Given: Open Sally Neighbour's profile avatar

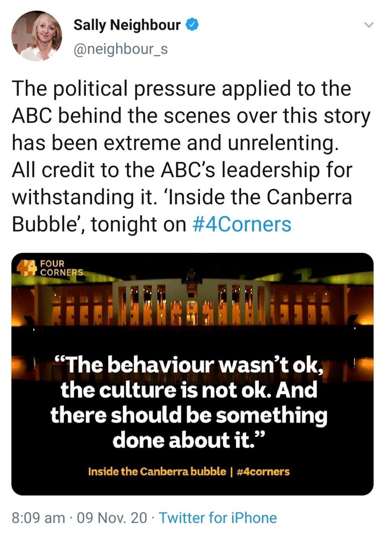Looking at the screenshot, I should point(36,37).
